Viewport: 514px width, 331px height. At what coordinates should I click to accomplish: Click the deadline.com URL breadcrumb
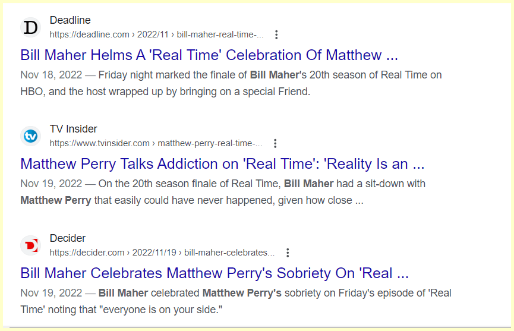click(156, 34)
